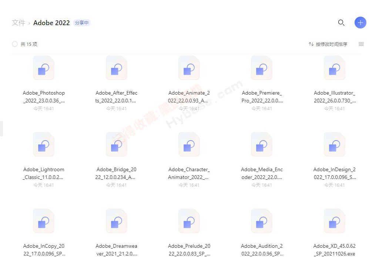Viewport: 369px width, 257px height.
Task: Click the 分享中 sharing badge
Action: pos(82,23)
